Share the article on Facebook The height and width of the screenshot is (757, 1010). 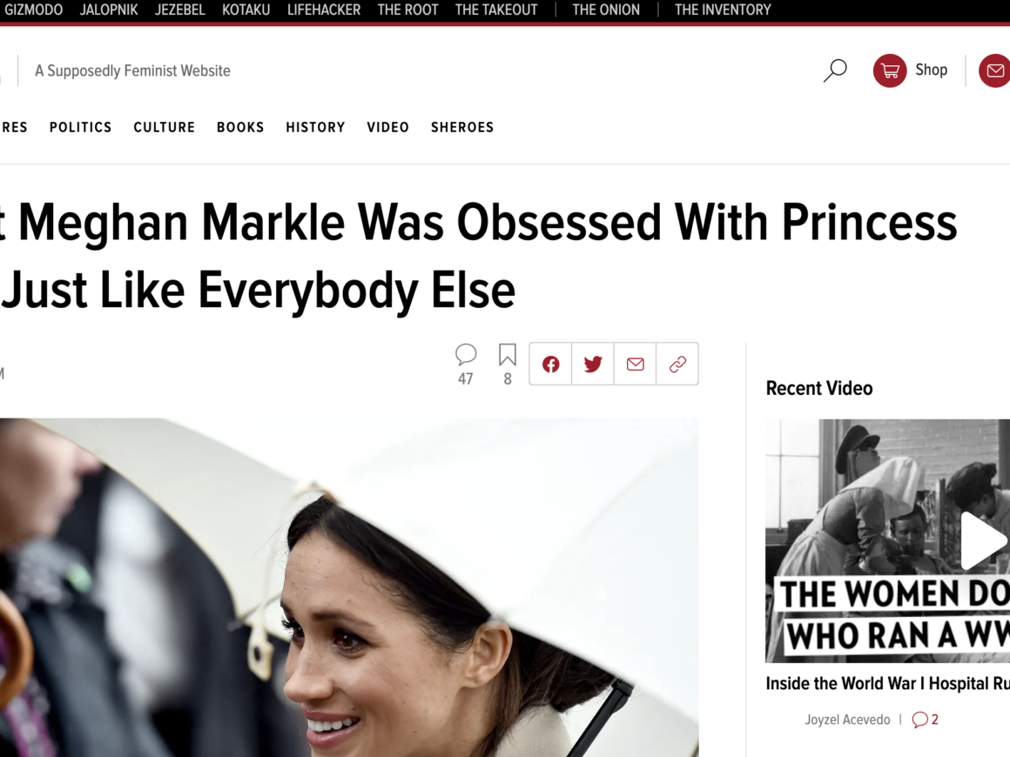pos(550,364)
